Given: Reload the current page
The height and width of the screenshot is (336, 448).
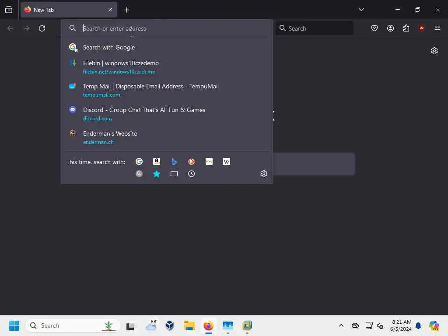Looking at the screenshot, I should (42, 28).
